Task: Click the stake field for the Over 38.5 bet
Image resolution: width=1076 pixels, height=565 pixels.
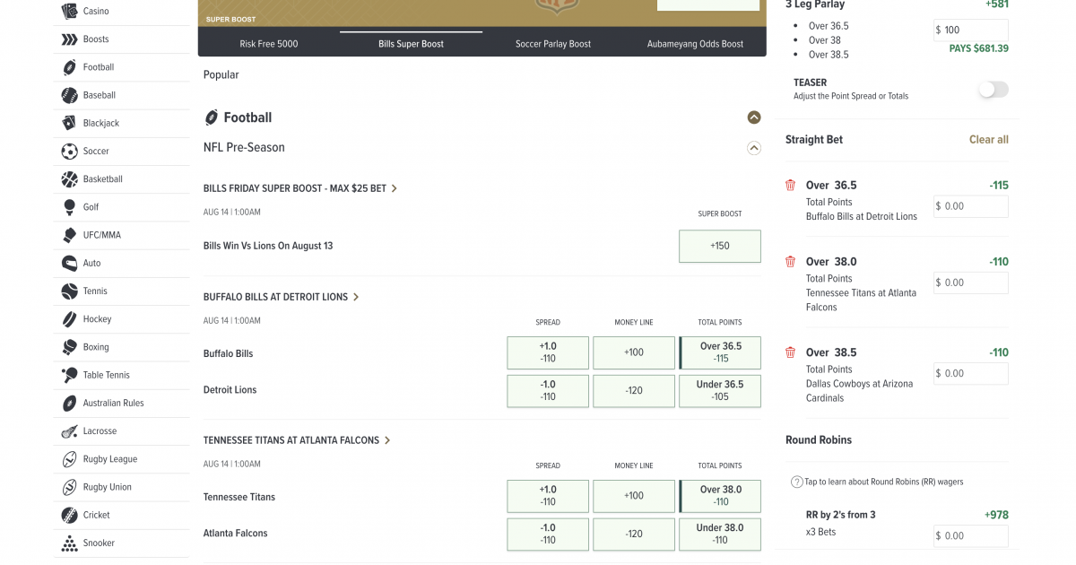Action: pyautogui.click(x=970, y=373)
